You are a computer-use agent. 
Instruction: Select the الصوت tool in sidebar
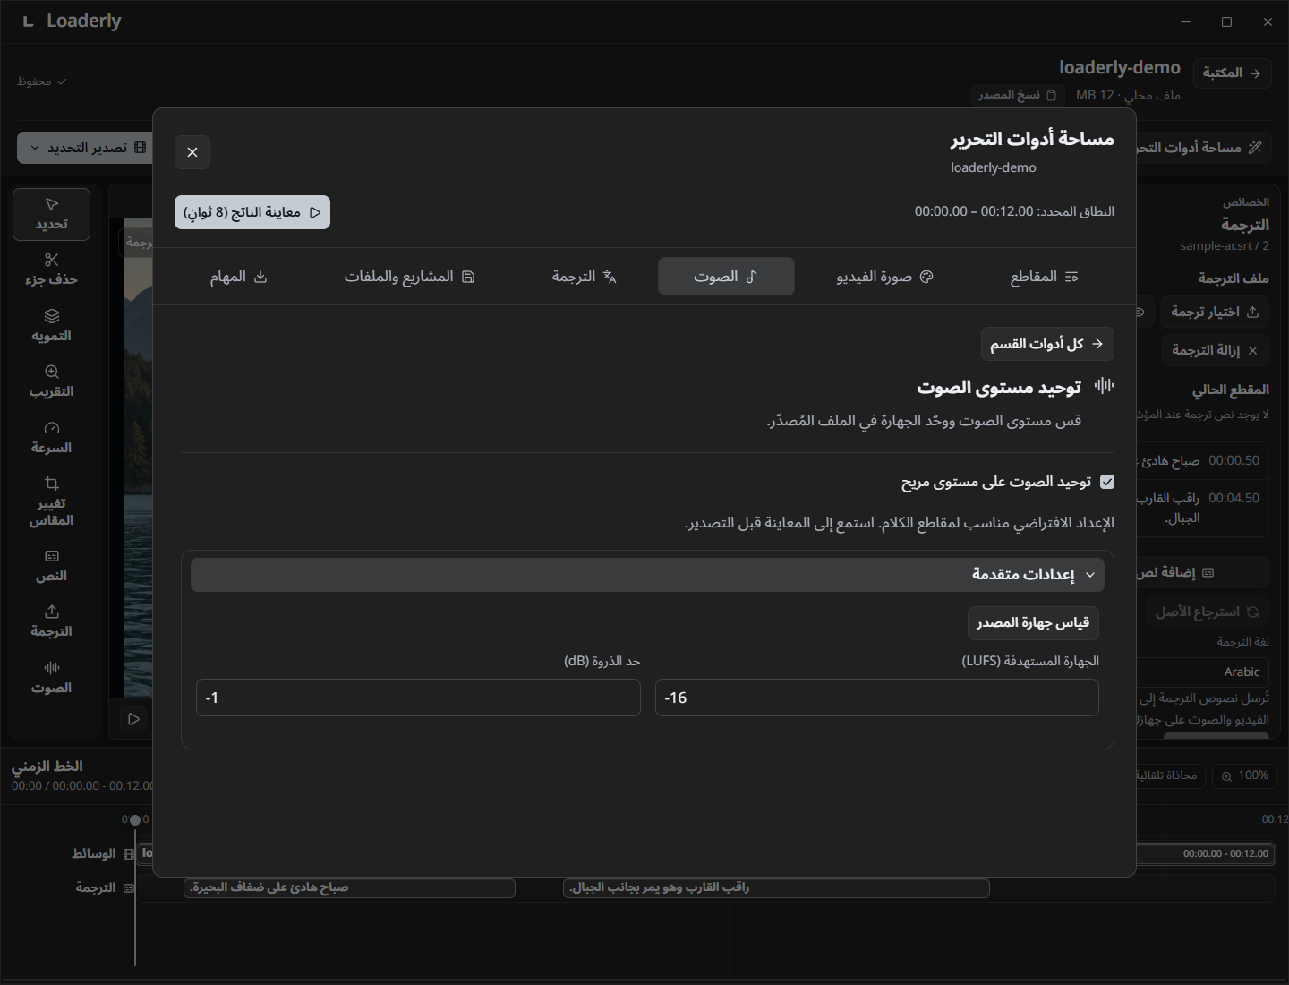coord(51,678)
